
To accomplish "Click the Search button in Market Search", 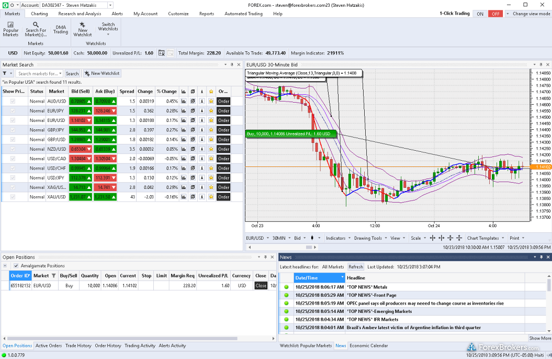I will coord(72,74).
